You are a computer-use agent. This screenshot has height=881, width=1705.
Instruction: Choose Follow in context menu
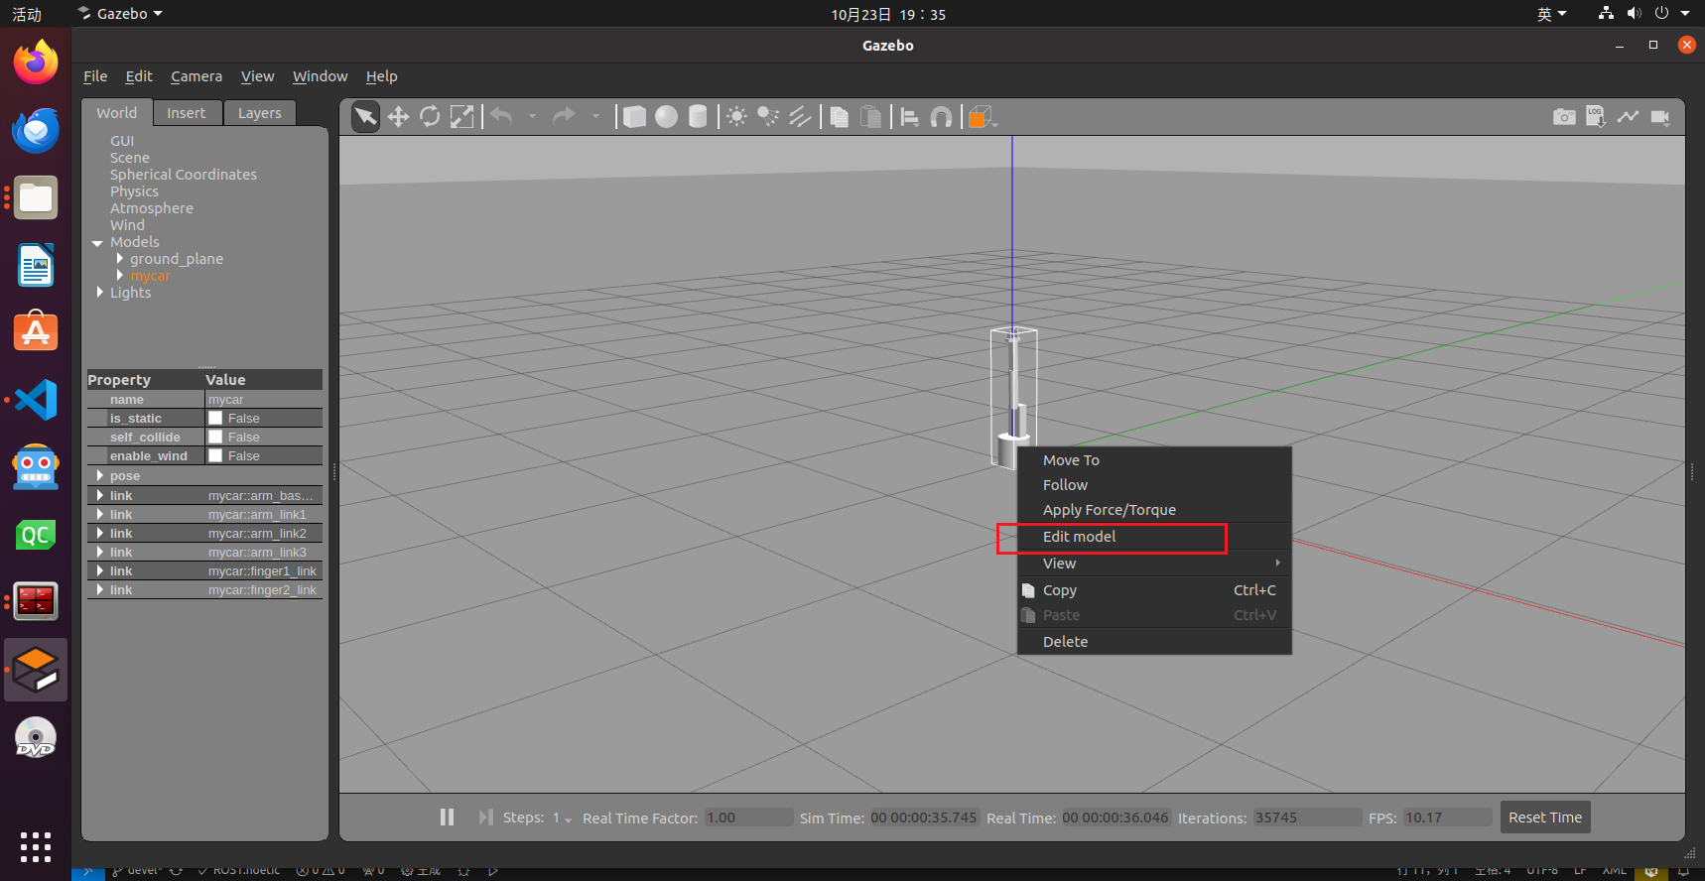coord(1154,485)
